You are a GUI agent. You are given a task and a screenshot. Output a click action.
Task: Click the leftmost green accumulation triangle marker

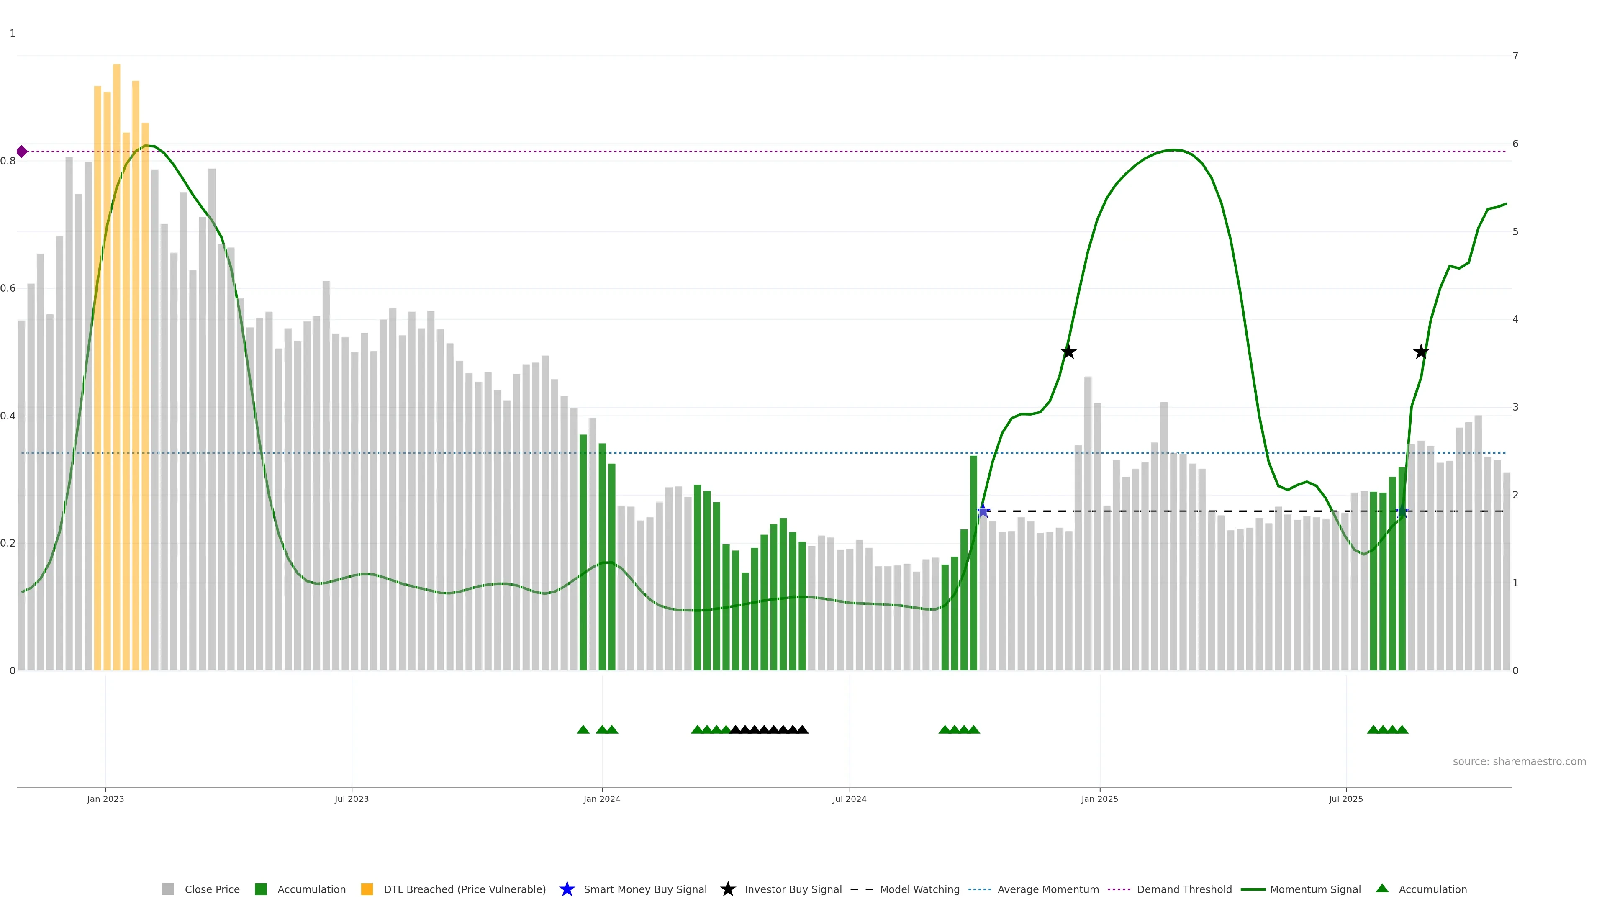pos(583,729)
